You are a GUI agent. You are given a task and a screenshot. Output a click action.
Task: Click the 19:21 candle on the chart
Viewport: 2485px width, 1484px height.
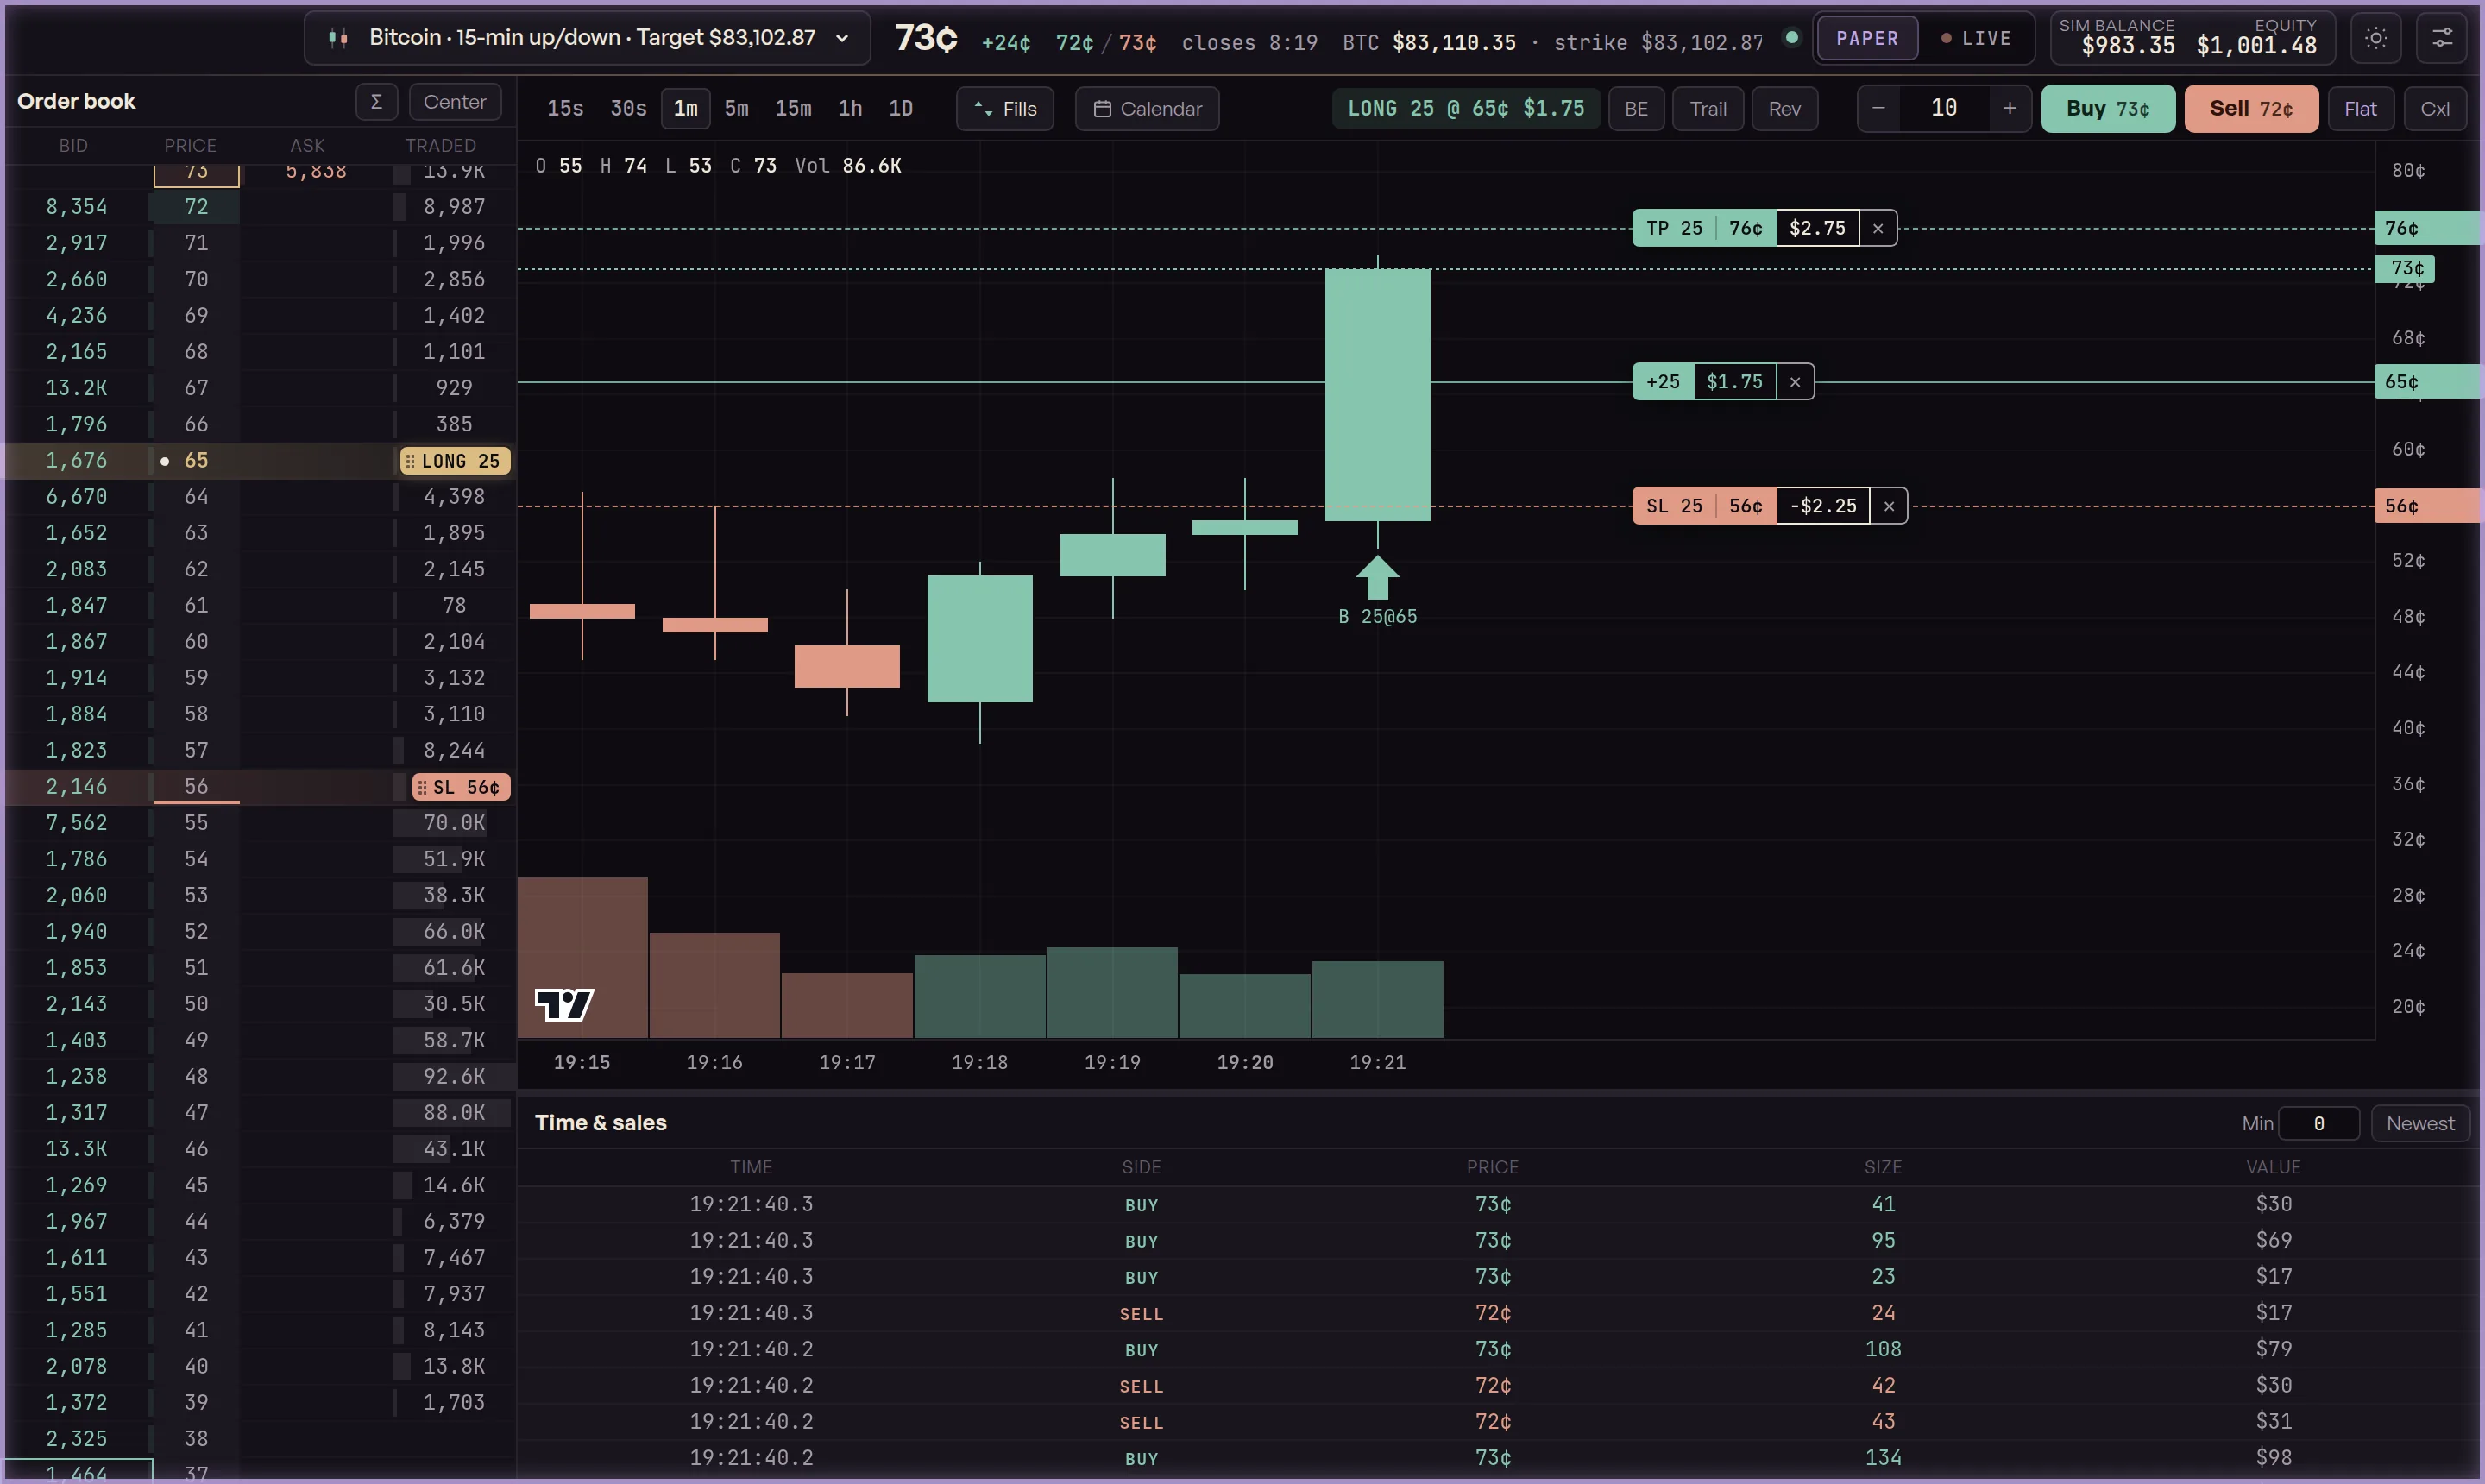click(1377, 395)
